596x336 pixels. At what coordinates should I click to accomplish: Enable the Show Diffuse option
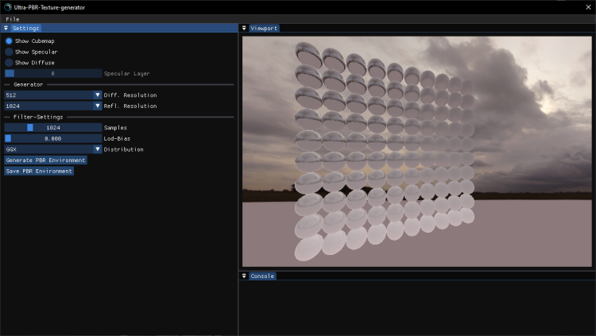[9, 62]
